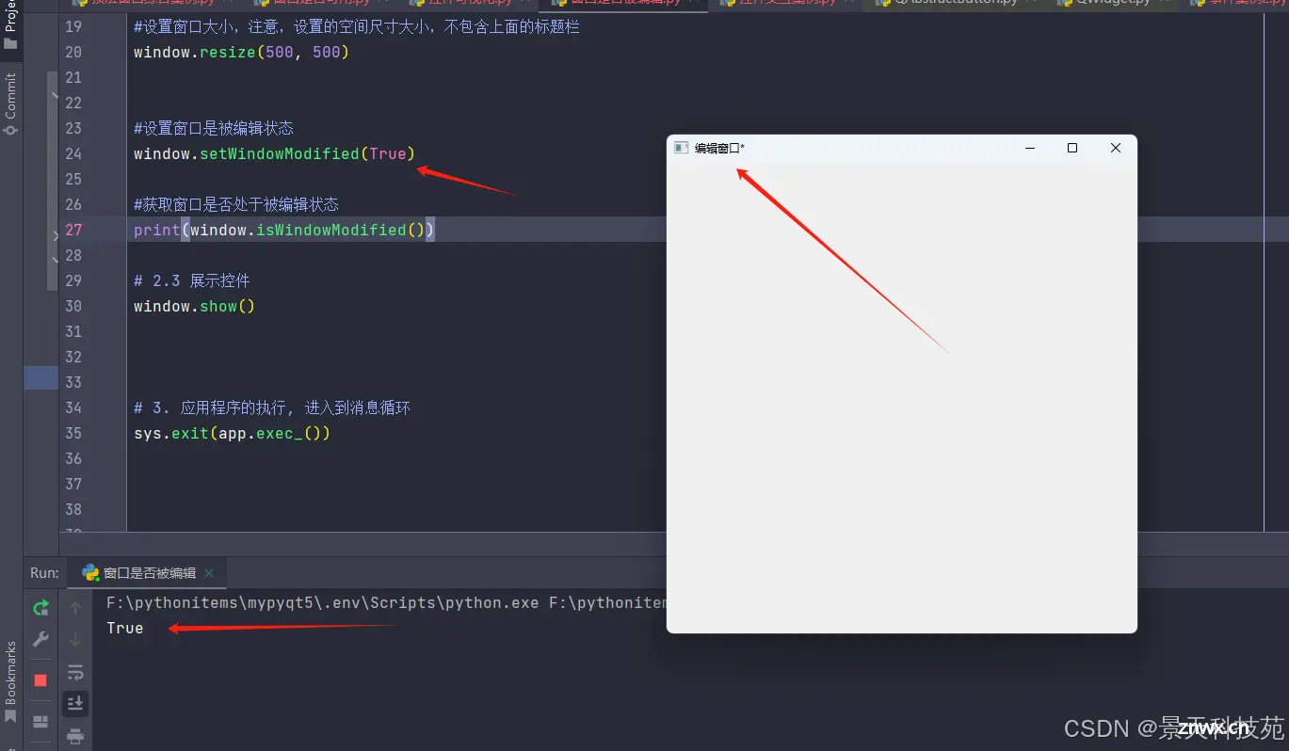Click the 编辑窗口* title text
The image size is (1289, 751).
pyautogui.click(x=719, y=148)
